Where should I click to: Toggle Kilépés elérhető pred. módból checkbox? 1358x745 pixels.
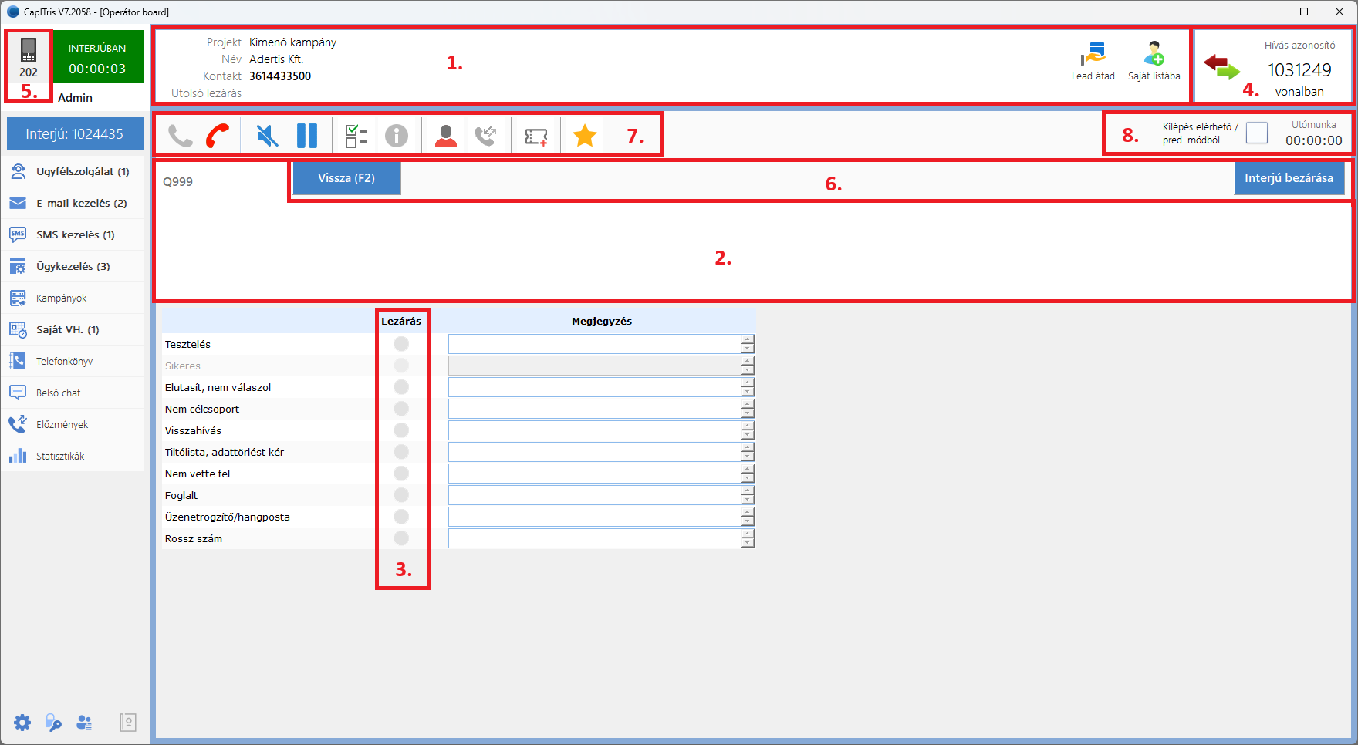(1257, 133)
